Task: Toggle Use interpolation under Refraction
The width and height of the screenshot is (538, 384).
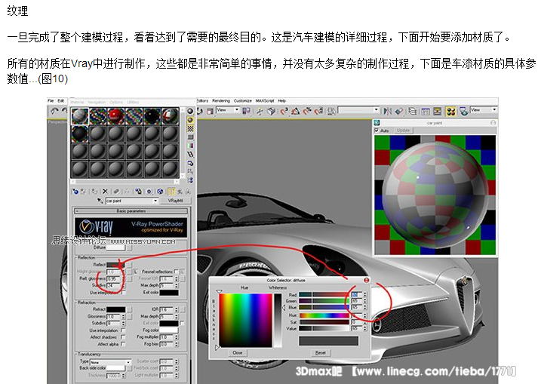Action: (123, 330)
